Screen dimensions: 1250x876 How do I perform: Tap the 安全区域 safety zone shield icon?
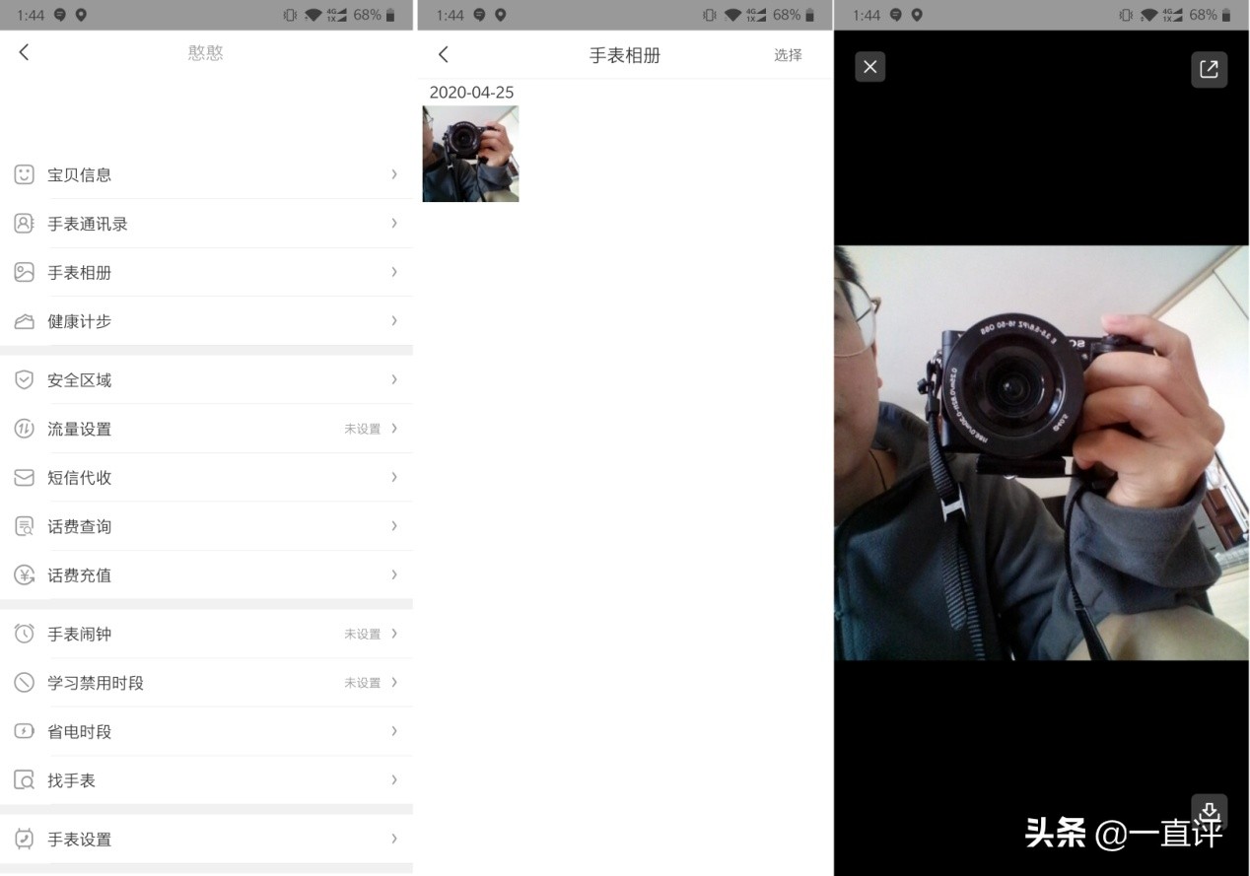click(x=24, y=379)
